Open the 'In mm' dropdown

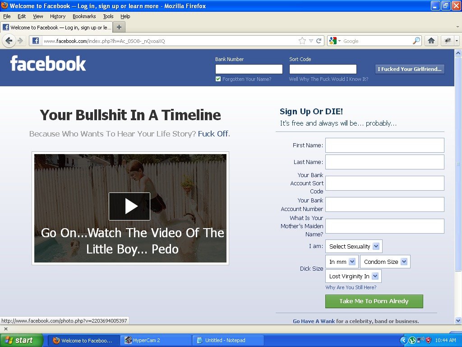(342, 262)
